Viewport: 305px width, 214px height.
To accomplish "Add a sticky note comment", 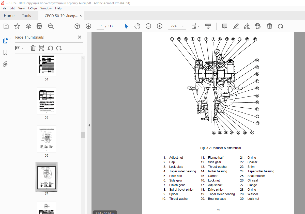I will click(224, 26).
